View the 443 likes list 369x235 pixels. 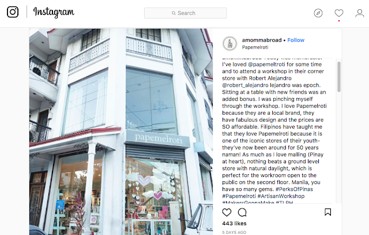click(x=234, y=223)
